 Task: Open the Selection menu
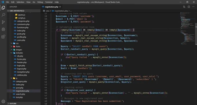pos(20,2)
